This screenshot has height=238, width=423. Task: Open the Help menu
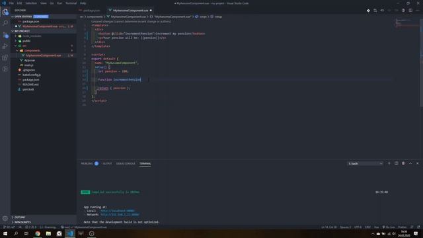click(x=83, y=3)
